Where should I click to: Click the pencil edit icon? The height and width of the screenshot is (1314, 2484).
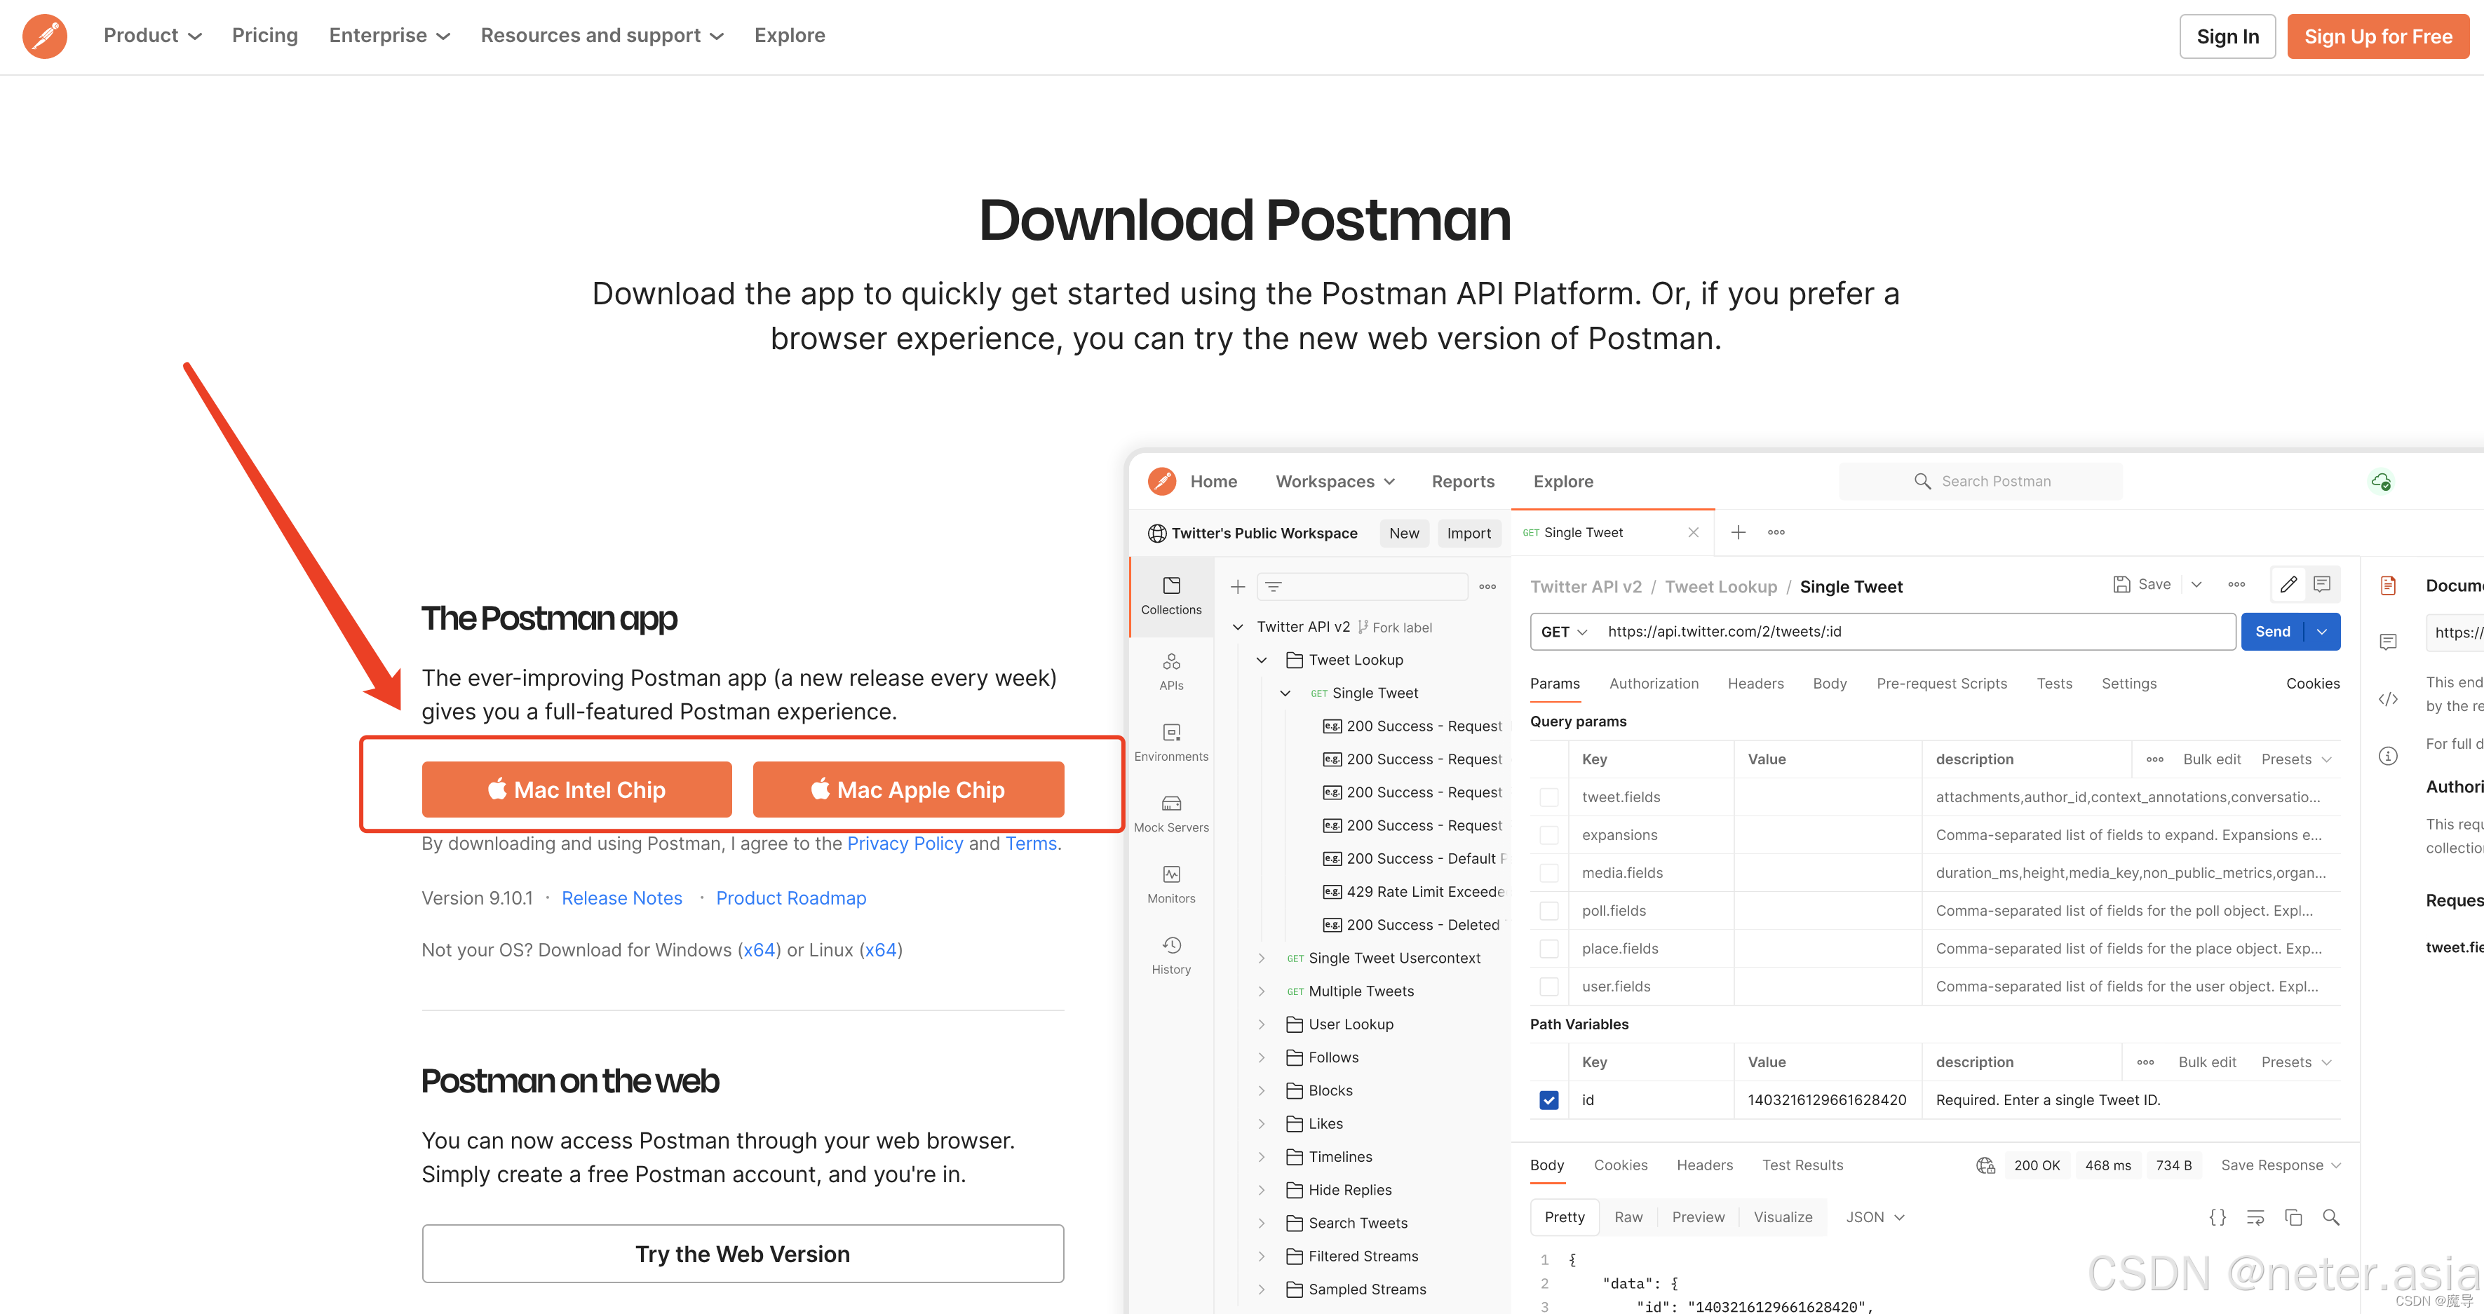click(2288, 584)
